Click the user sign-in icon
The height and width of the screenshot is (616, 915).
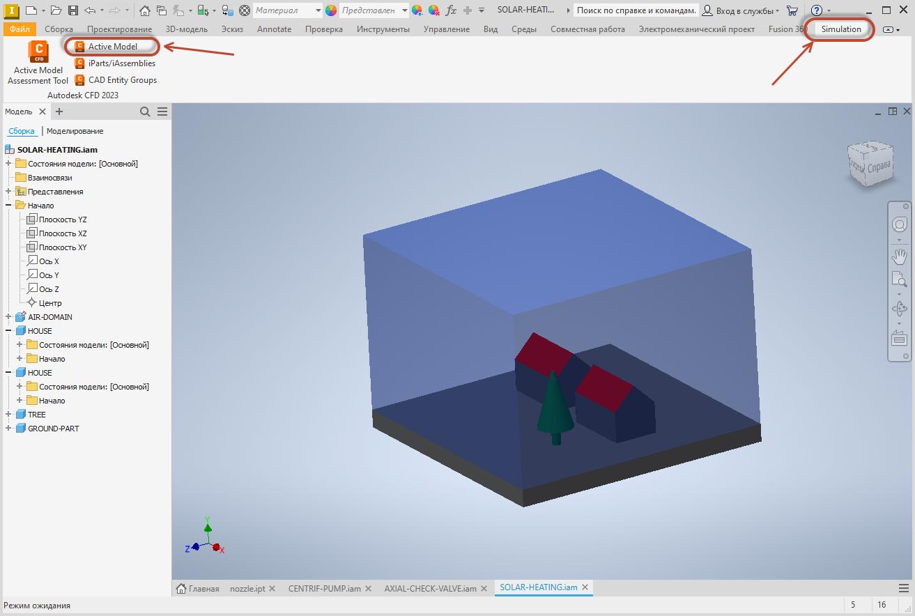click(x=707, y=10)
